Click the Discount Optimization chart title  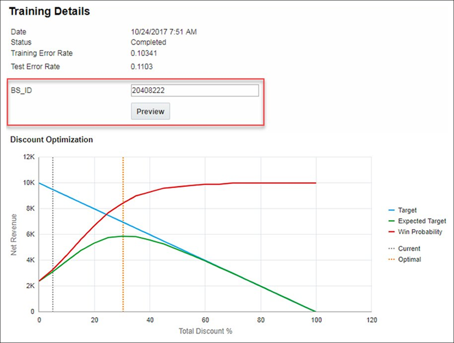point(51,140)
